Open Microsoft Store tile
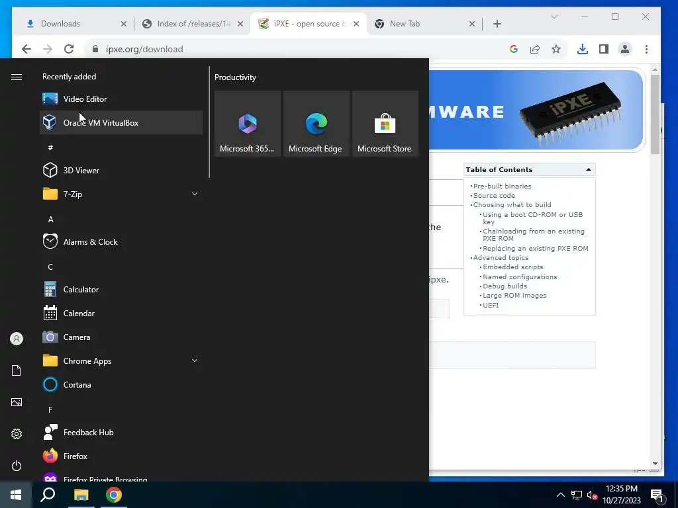 385,124
